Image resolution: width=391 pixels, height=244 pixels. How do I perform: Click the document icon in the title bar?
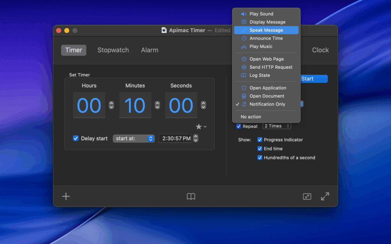point(163,30)
